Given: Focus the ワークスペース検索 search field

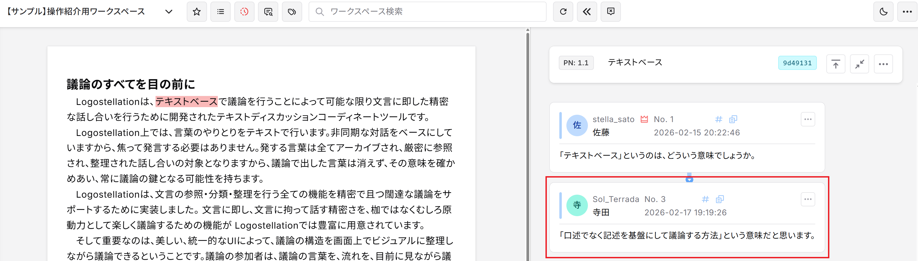Looking at the screenshot, I should 427,12.
